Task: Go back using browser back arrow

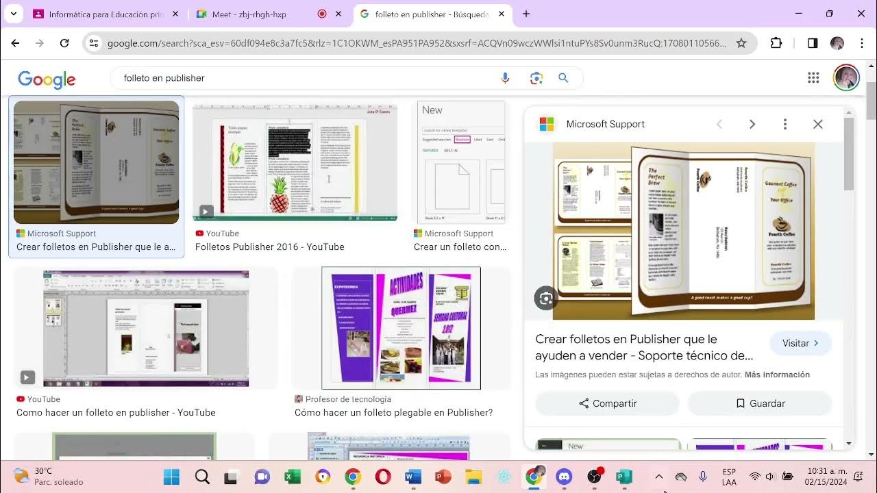Action: click(15, 43)
